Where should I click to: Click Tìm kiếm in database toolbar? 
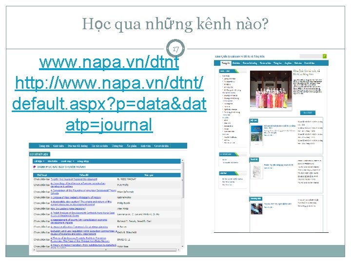click(x=53, y=161)
